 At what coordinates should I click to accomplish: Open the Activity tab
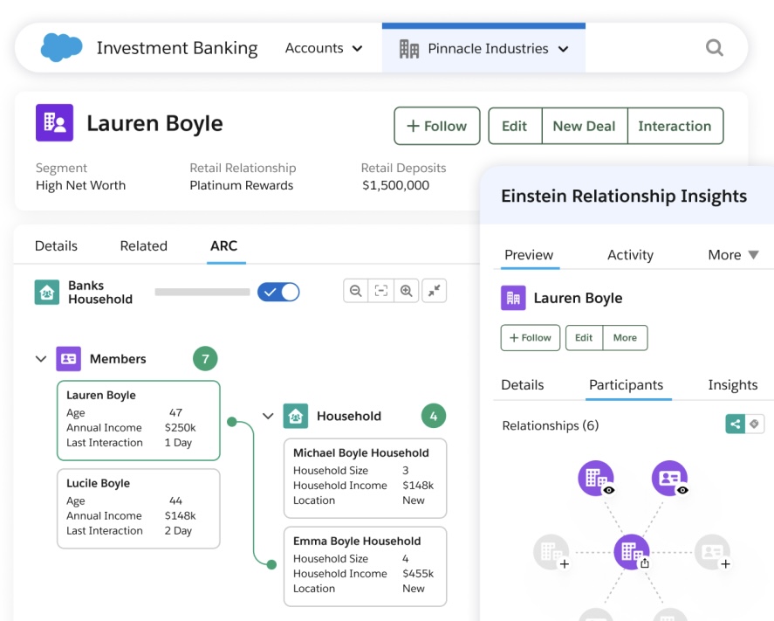click(630, 255)
